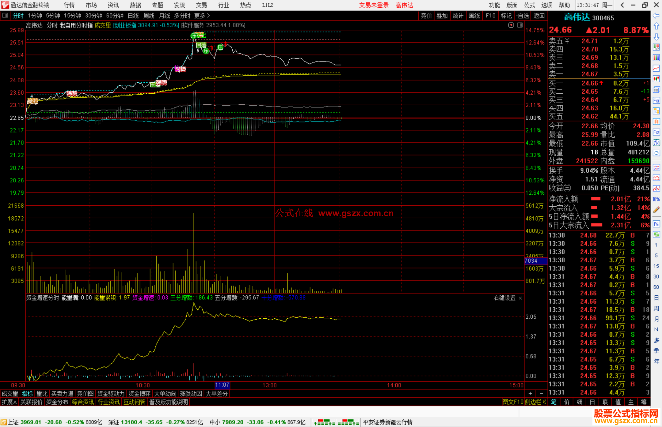Select the pencil drawing tool icon
The height and width of the screenshot is (427, 662).
[x=656, y=210]
